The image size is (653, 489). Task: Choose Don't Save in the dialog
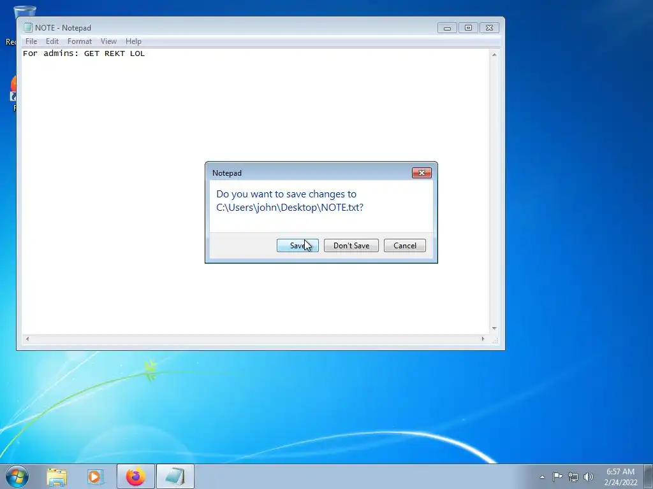pos(351,245)
